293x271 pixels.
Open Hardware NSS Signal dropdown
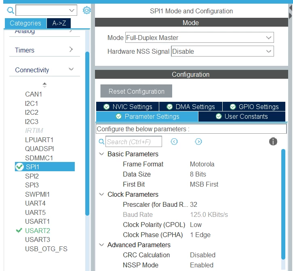pos(222,51)
